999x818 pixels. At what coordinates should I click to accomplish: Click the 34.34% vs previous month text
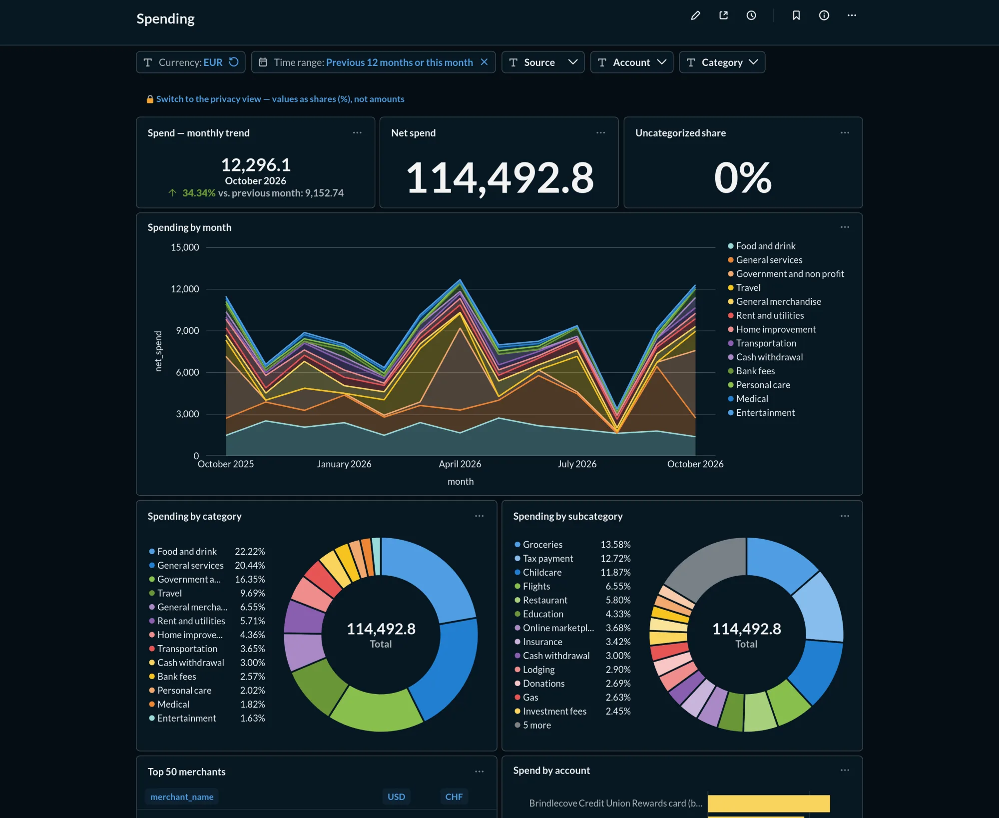click(256, 193)
